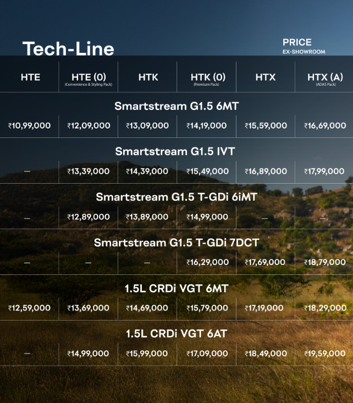Click the ₹12,89,000 price

click(89, 217)
